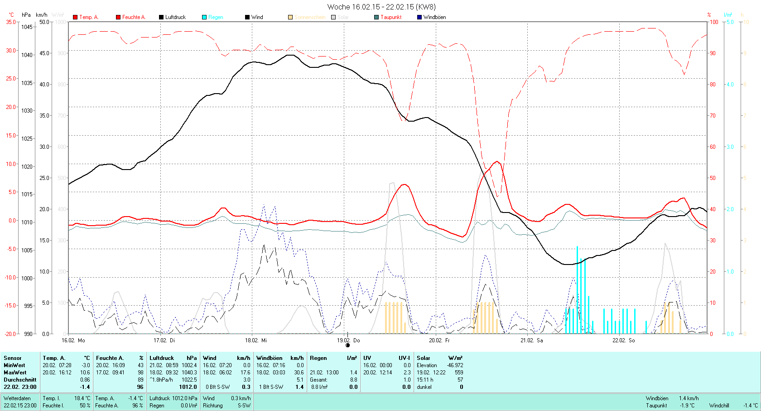761x411 pixels.
Task: Click the cyan Regen legend swatch
Action: tap(204, 17)
